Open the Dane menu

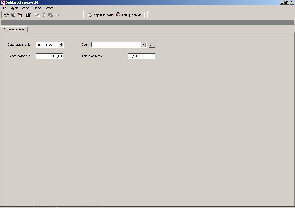(x=37, y=8)
